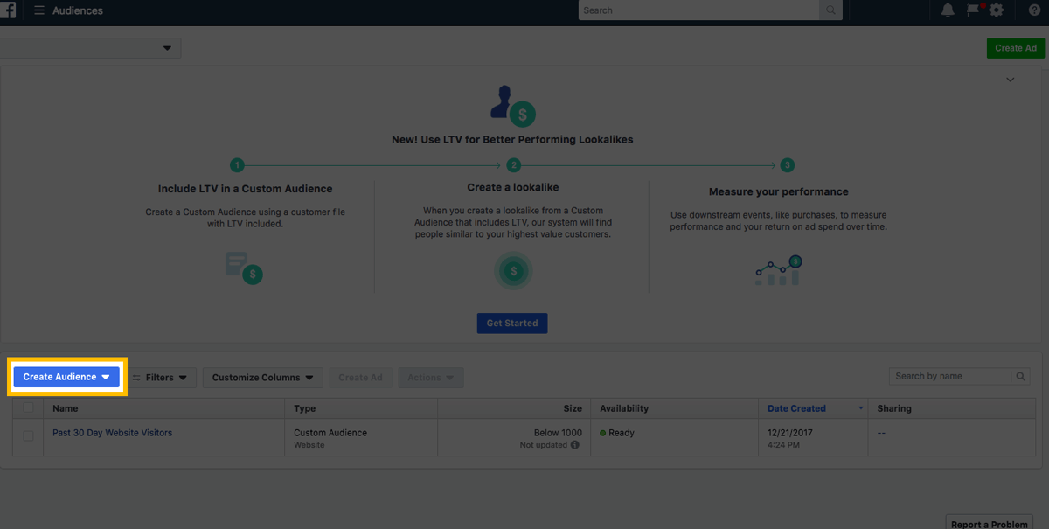Open notifications via the bell icon
1049x529 pixels.
coord(948,10)
